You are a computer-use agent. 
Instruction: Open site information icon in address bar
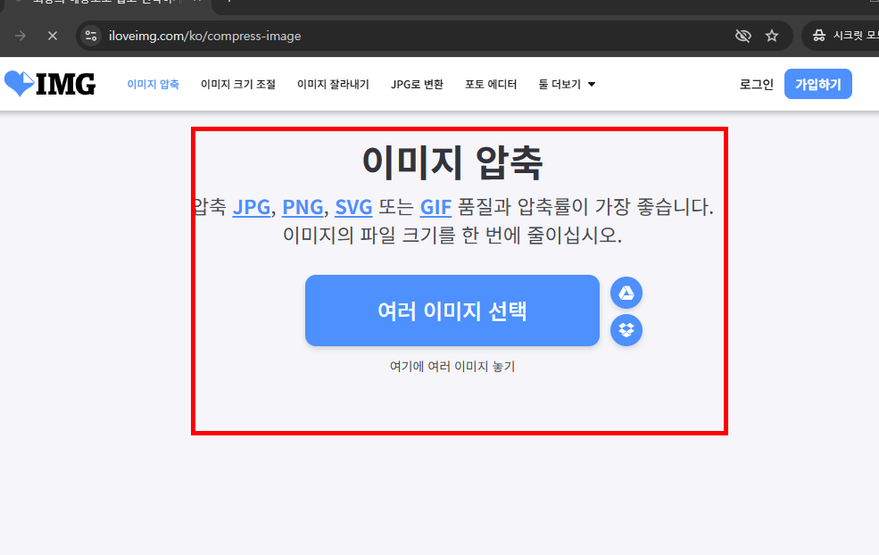89,35
